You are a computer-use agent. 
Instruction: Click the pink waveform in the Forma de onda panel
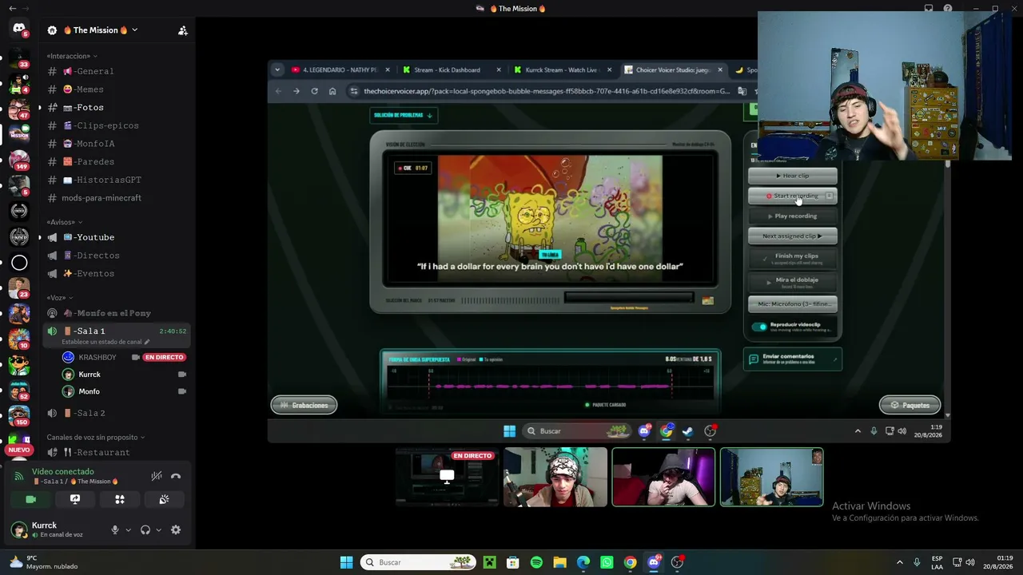(x=551, y=387)
